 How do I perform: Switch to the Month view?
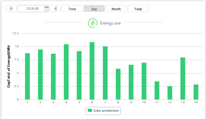[116, 9]
